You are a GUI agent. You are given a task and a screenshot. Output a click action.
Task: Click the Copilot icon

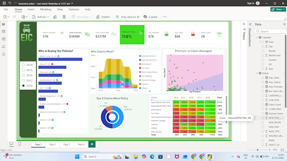145,17
